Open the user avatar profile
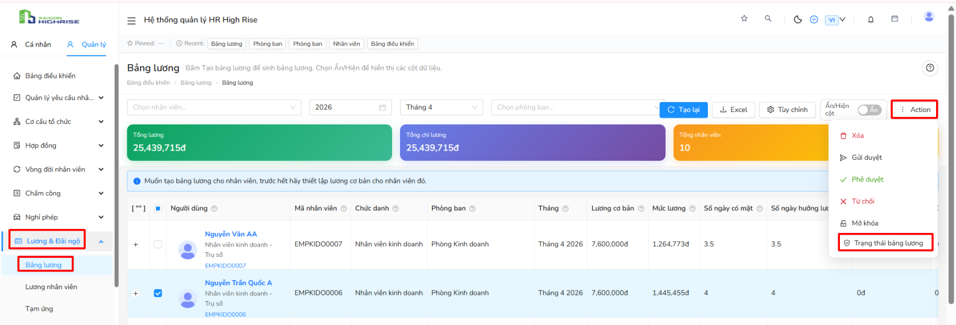The width and height of the screenshot is (956, 325). (x=929, y=17)
